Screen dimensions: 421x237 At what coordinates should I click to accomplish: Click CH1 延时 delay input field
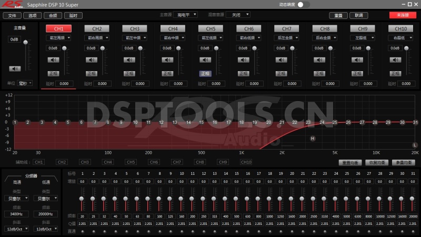pyautogui.click(x=64, y=84)
